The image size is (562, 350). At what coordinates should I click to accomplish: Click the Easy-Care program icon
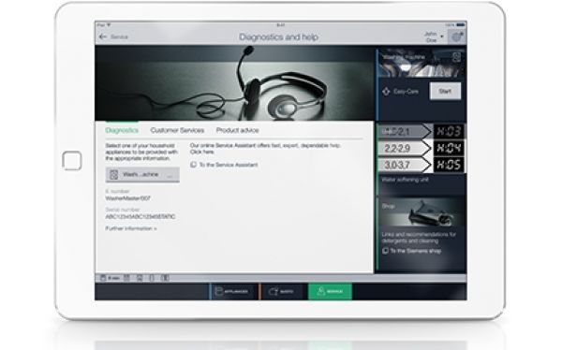point(386,92)
